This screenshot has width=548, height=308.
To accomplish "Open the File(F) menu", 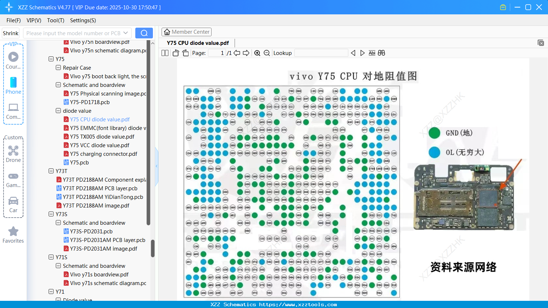I will pyautogui.click(x=14, y=20).
